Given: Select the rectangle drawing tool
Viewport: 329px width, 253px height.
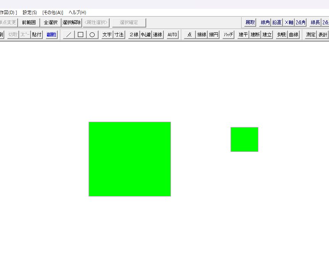Looking at the screenshot, I should tap(81, 35).
